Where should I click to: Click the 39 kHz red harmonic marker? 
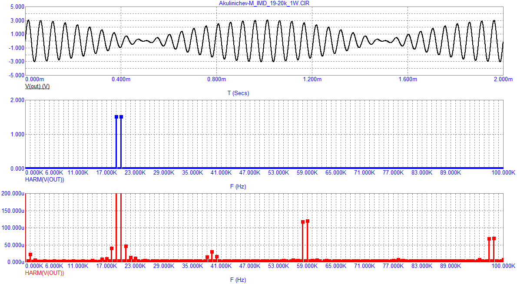(212, 252)
